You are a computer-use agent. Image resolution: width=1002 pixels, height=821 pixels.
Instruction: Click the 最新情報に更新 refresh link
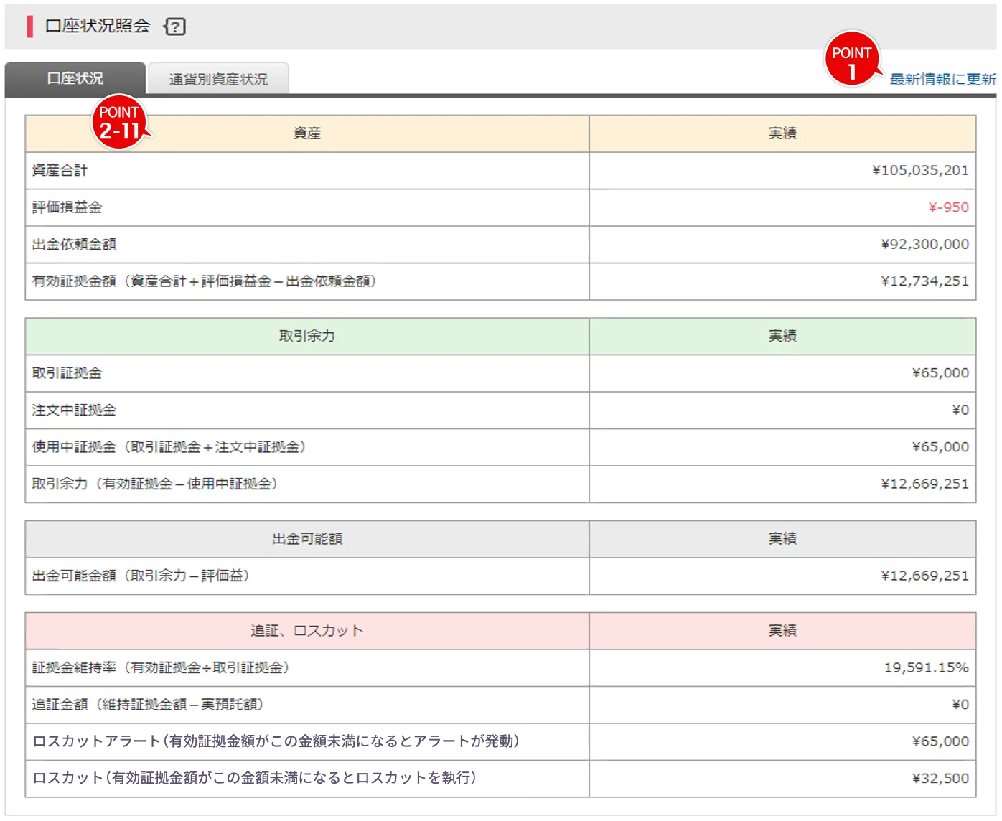(x=942, y=79)
